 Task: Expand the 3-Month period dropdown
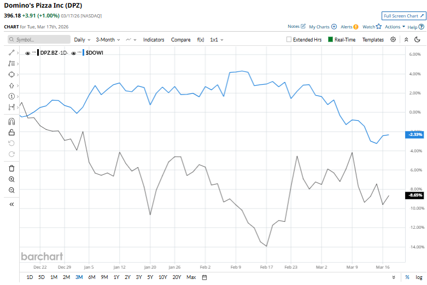point(108,40)
